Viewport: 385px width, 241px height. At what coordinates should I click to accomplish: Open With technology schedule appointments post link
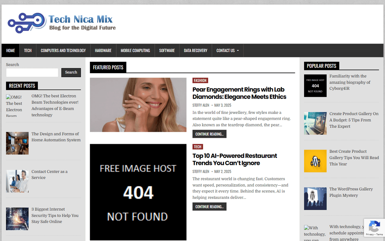point(346,233)
